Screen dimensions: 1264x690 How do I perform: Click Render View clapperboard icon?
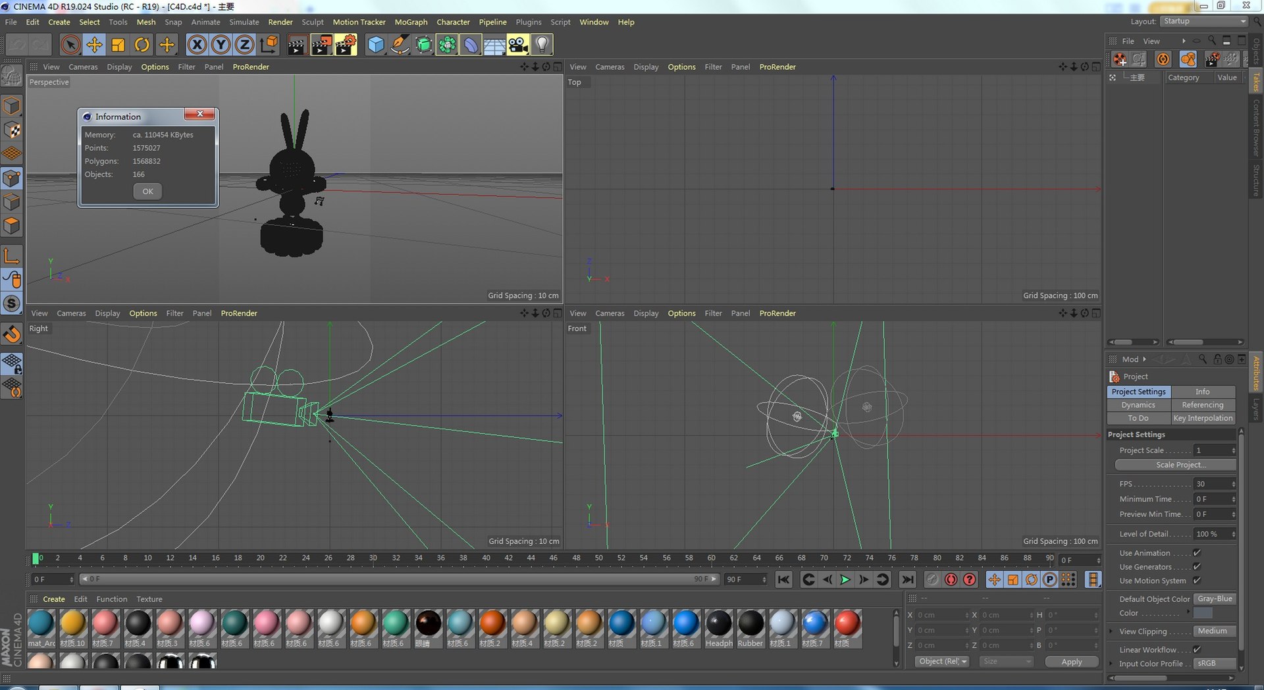[x=297, y=45]
